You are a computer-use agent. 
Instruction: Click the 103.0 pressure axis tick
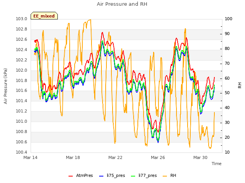coord(21,19)
